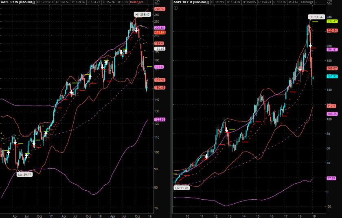Select the white down arrow below the monthly chart's high
The image size is (342, 218).
tap(310, 45)
